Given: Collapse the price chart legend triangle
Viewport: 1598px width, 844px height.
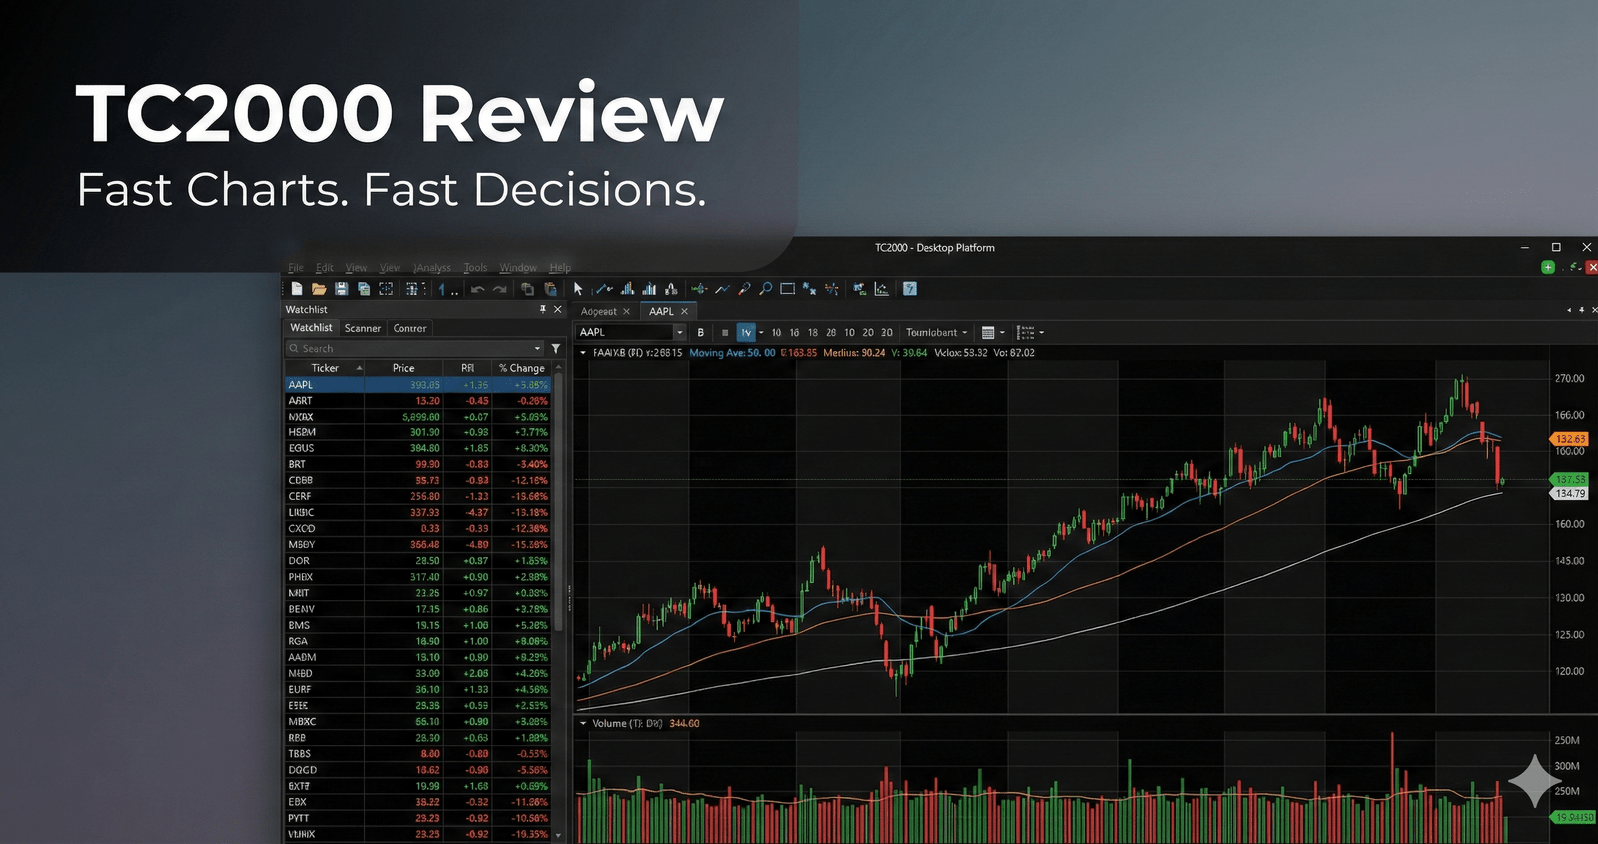Looking at the screenshot, I should [x=583, y=353].
